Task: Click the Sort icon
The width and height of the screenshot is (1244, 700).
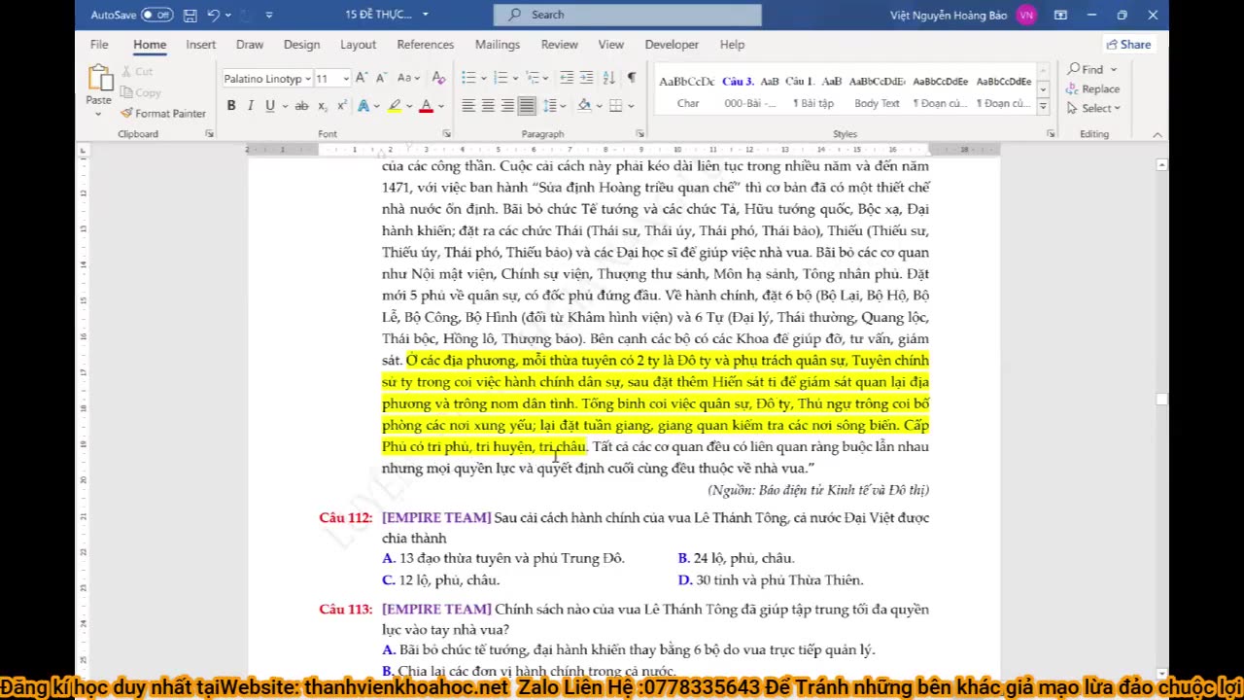Action: 609,78
